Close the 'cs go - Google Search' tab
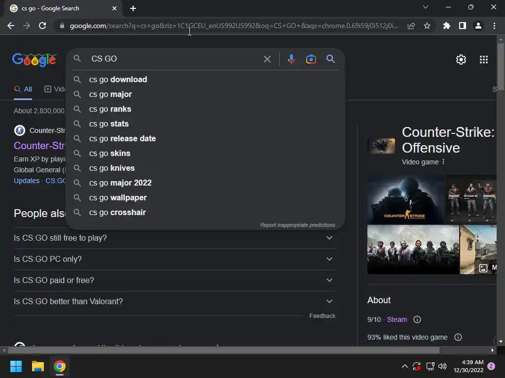The width and height of the screenshot is (505, 378). pyautogui.click(x=114, y=8)
